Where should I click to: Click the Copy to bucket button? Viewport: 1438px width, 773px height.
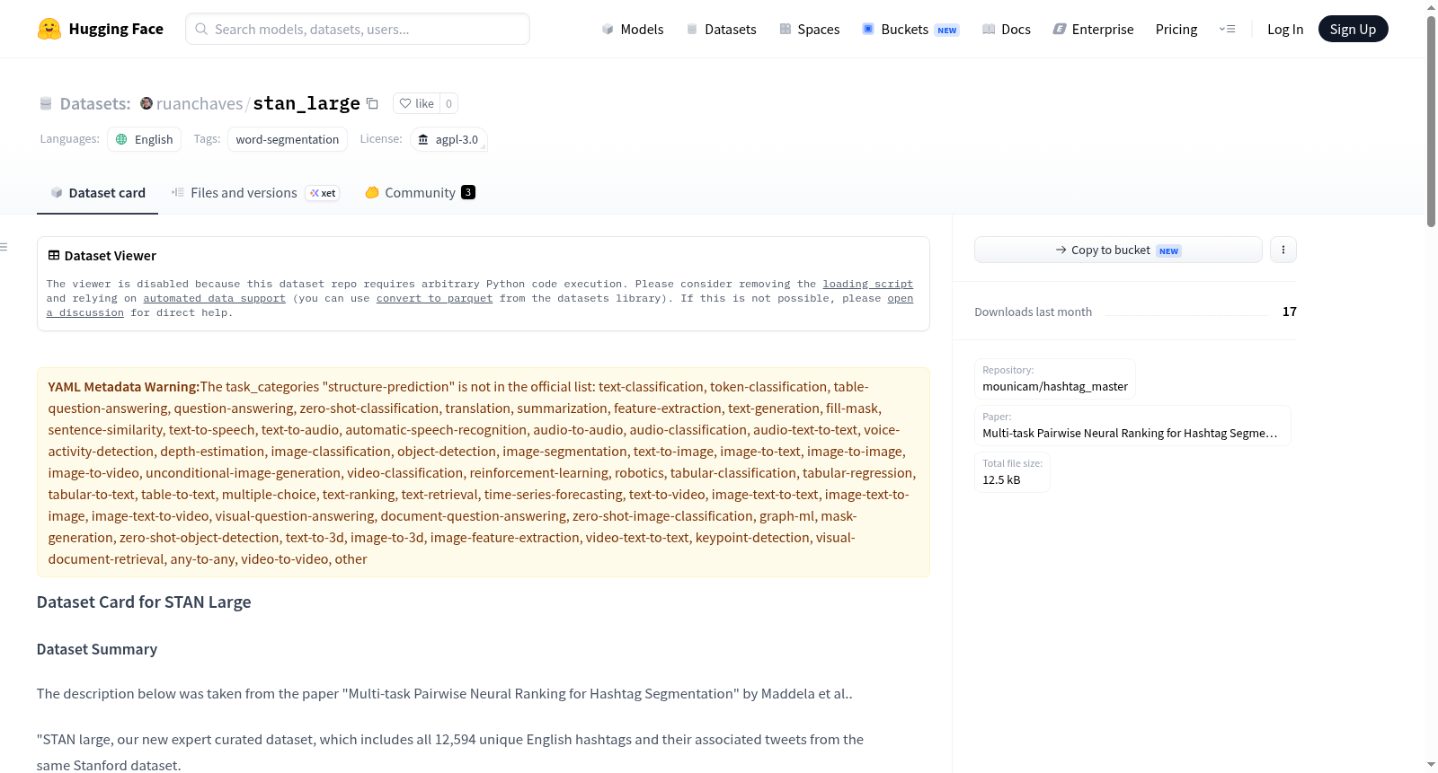click(x=1118, y=250)
